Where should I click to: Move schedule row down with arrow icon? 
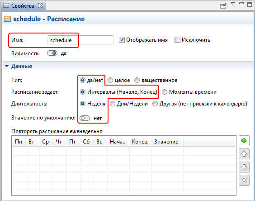pyautogui.click(x=244, y=167)
